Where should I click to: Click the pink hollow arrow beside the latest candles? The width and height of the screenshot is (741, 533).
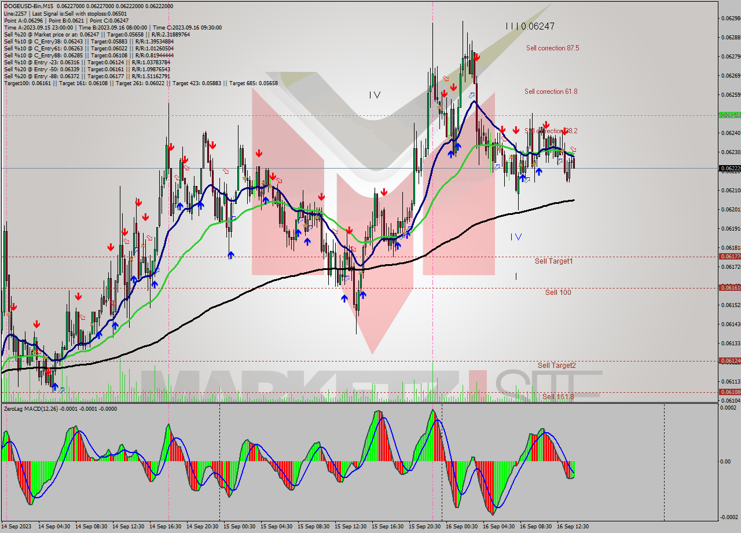click(x=573, y=148)
